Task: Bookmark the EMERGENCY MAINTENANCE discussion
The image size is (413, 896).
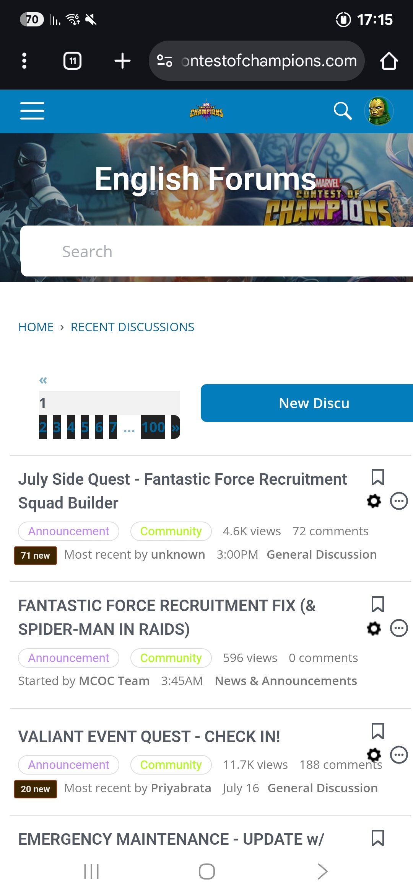Action: point(378,838)
